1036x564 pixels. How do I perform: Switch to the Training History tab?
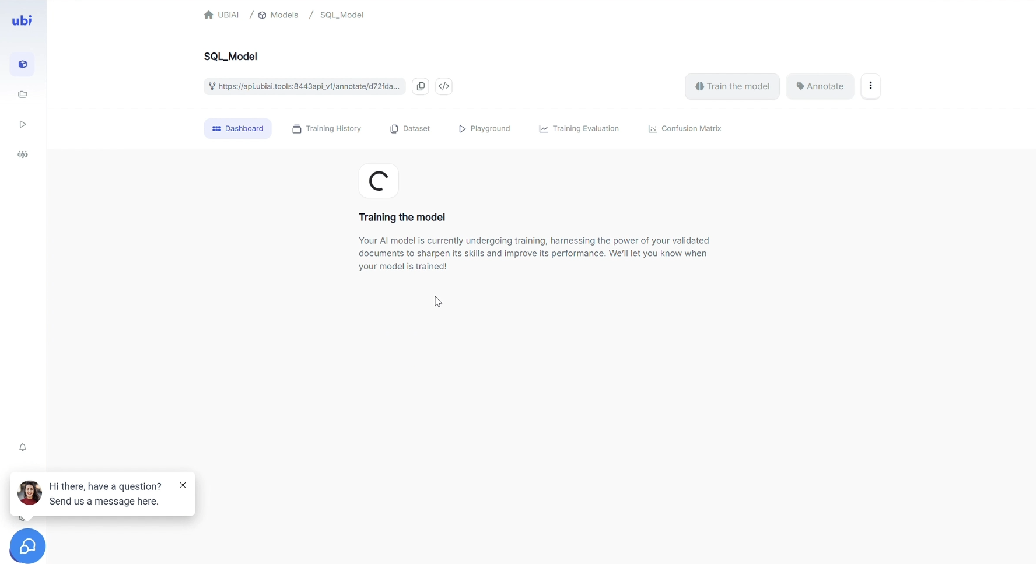(327, 129)
